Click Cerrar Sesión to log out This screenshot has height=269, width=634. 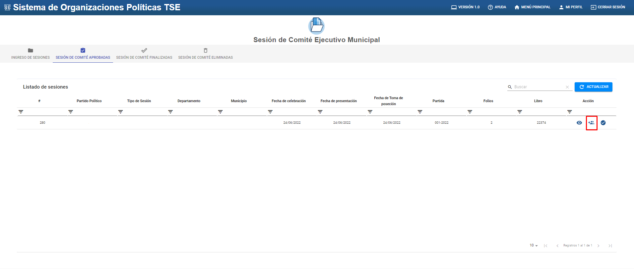click(608, 7)
